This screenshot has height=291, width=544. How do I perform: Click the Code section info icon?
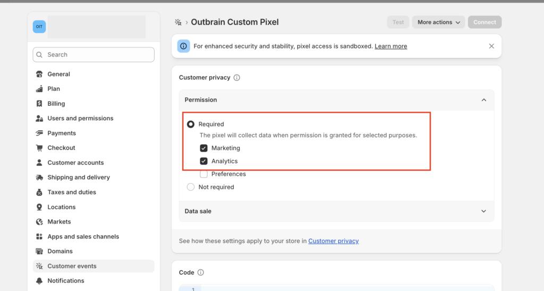(201, 272)
